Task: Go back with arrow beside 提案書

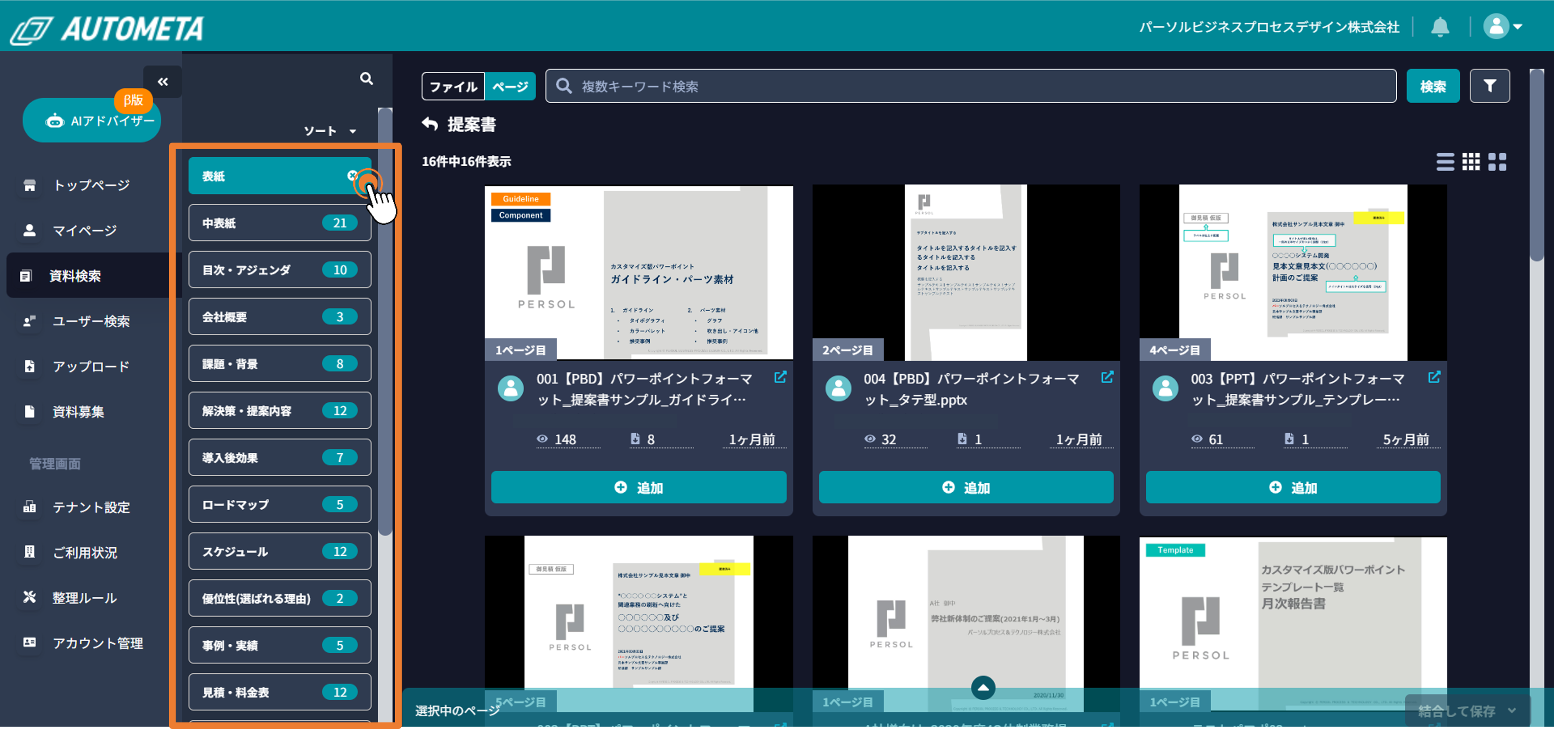Action: (x=429, y=124)
